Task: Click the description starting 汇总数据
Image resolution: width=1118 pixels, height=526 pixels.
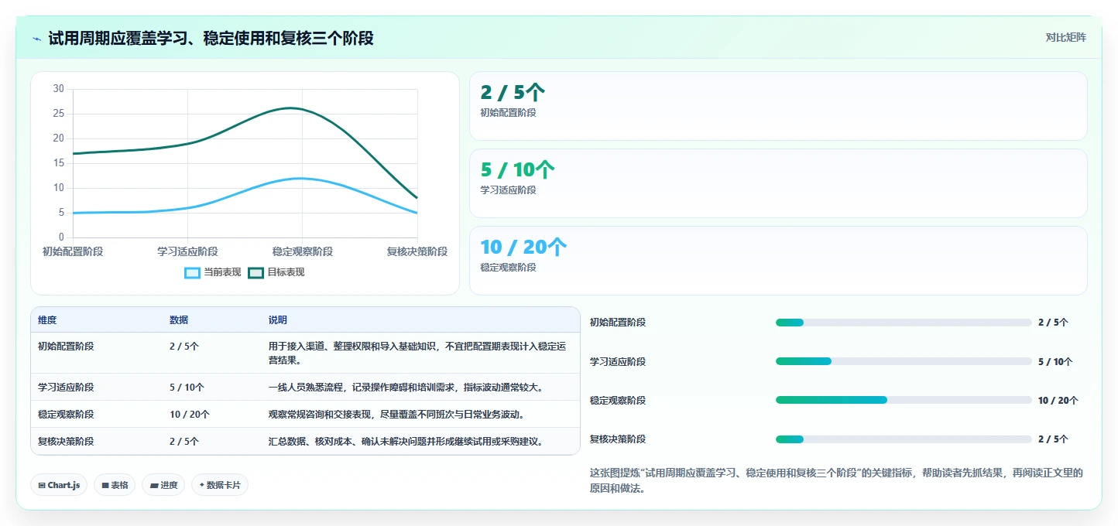Action: [406, 441]
